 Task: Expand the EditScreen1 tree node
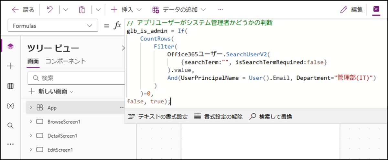pos(31,150)
